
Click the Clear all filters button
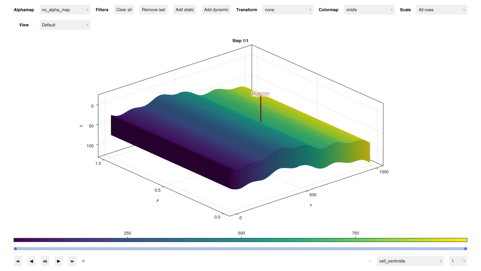pos(124,10)
